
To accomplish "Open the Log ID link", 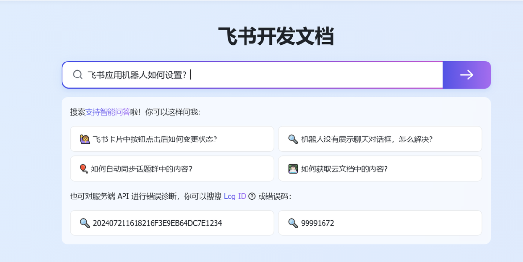I will coord(234,196).
